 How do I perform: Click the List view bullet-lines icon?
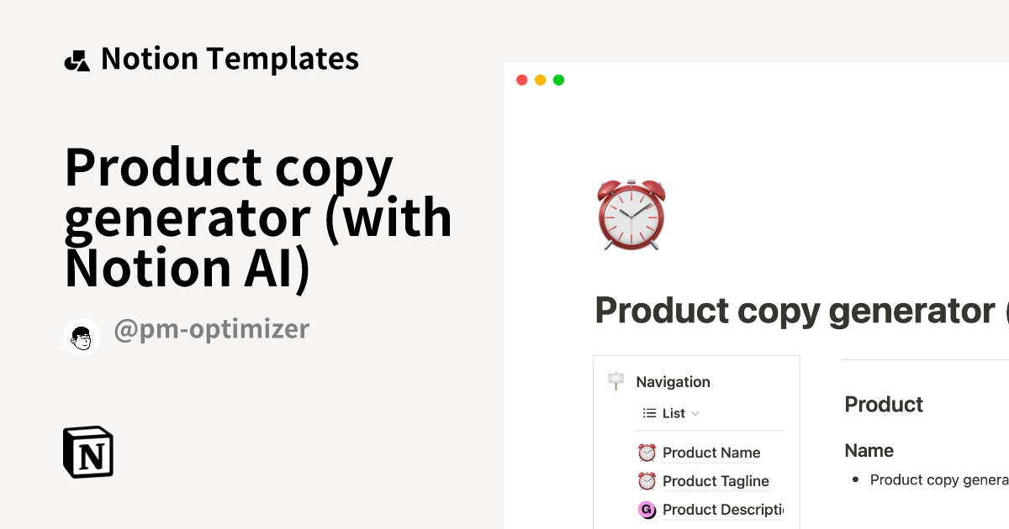(649, 413)
